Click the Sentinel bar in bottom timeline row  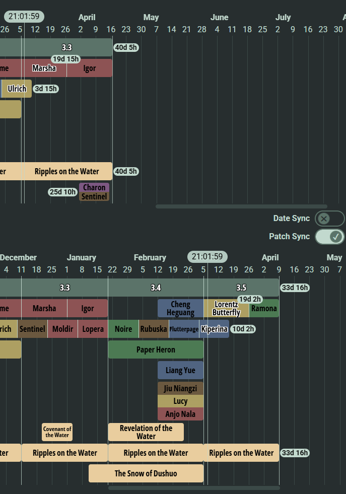pyautogui.click(x=32, y=329)
